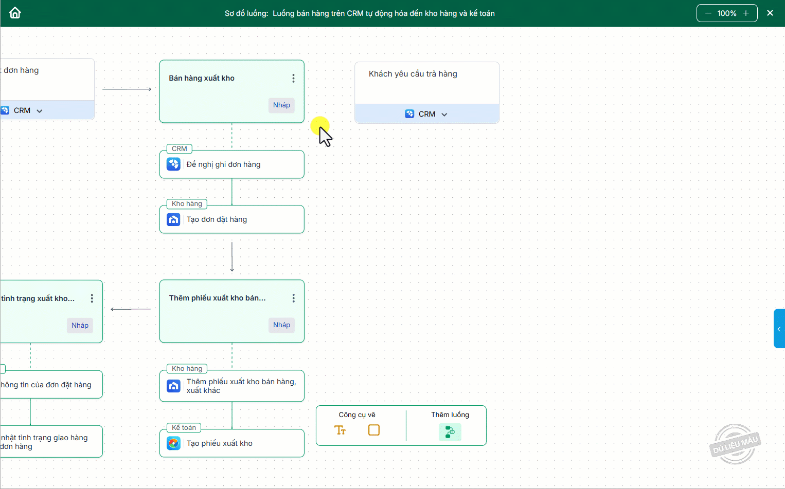
Task: Click Nháp badge on Bán hàng xuất kho card
Action: (281, 105)
